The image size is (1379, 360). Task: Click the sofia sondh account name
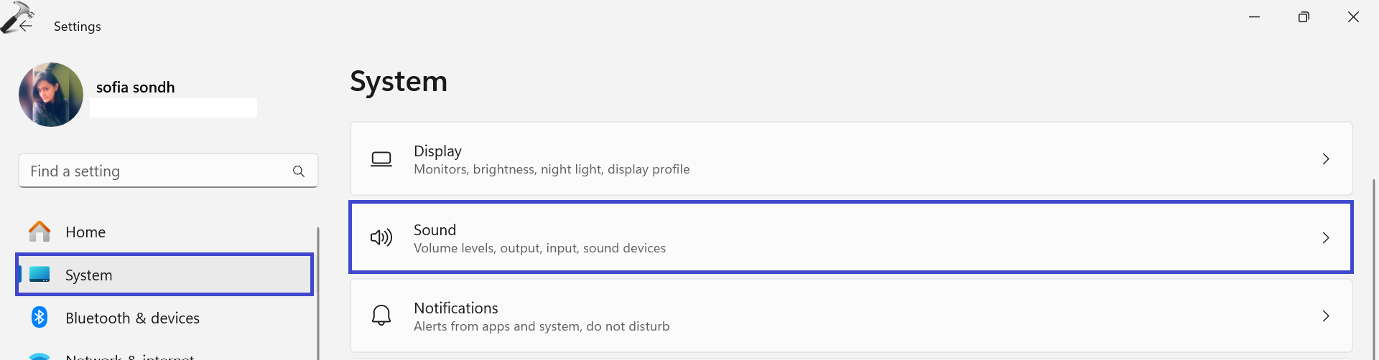coord(136,87)
